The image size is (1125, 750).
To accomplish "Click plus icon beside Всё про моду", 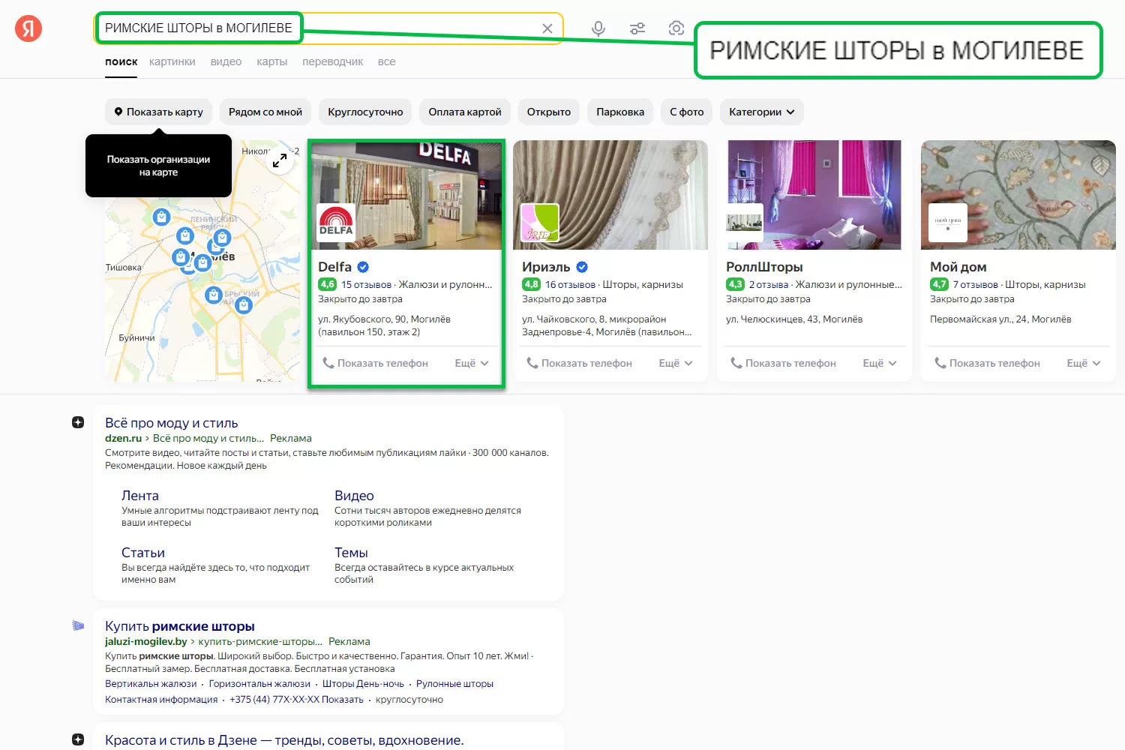I will [78, 422].
